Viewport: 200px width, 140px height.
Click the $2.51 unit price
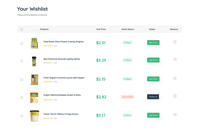click(x=101, y=43)
